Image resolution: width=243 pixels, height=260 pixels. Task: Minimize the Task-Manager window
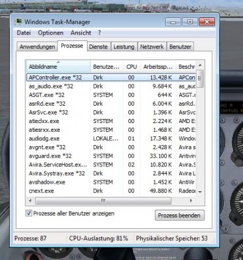pos(173,22)
